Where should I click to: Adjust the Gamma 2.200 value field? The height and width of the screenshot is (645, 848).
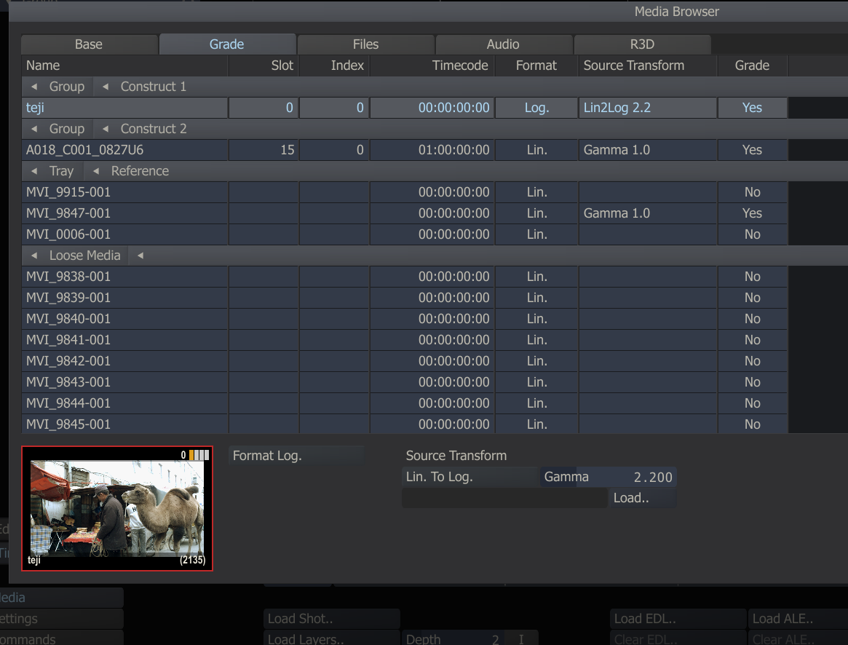(608, 478)
